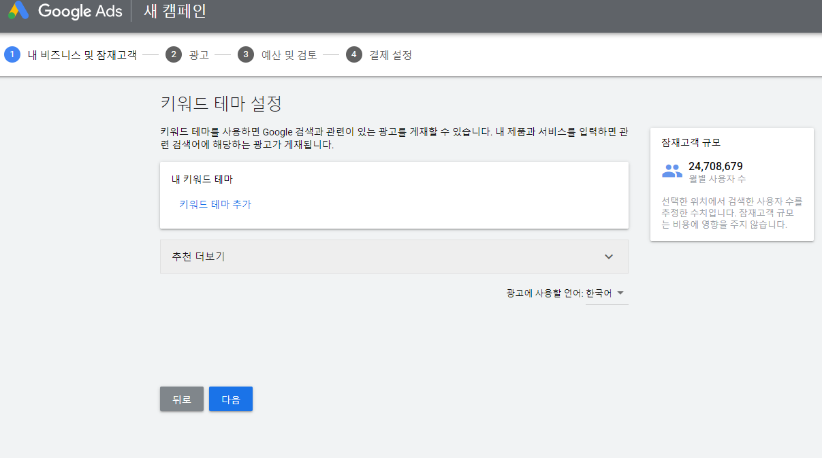
Task: Click the 다음 button
Action: point(231,399)
